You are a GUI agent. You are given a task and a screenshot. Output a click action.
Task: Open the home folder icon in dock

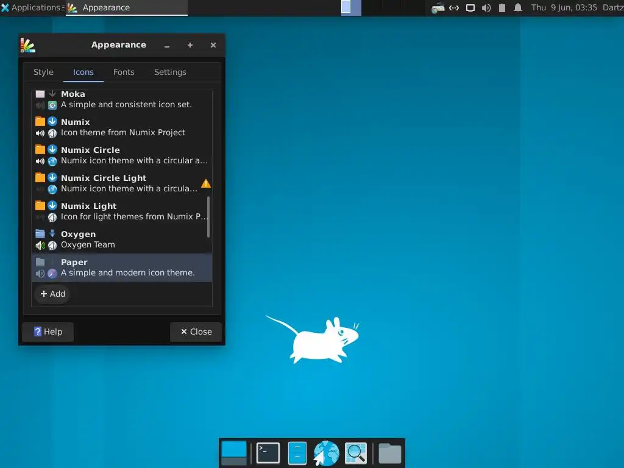[389, 453]
